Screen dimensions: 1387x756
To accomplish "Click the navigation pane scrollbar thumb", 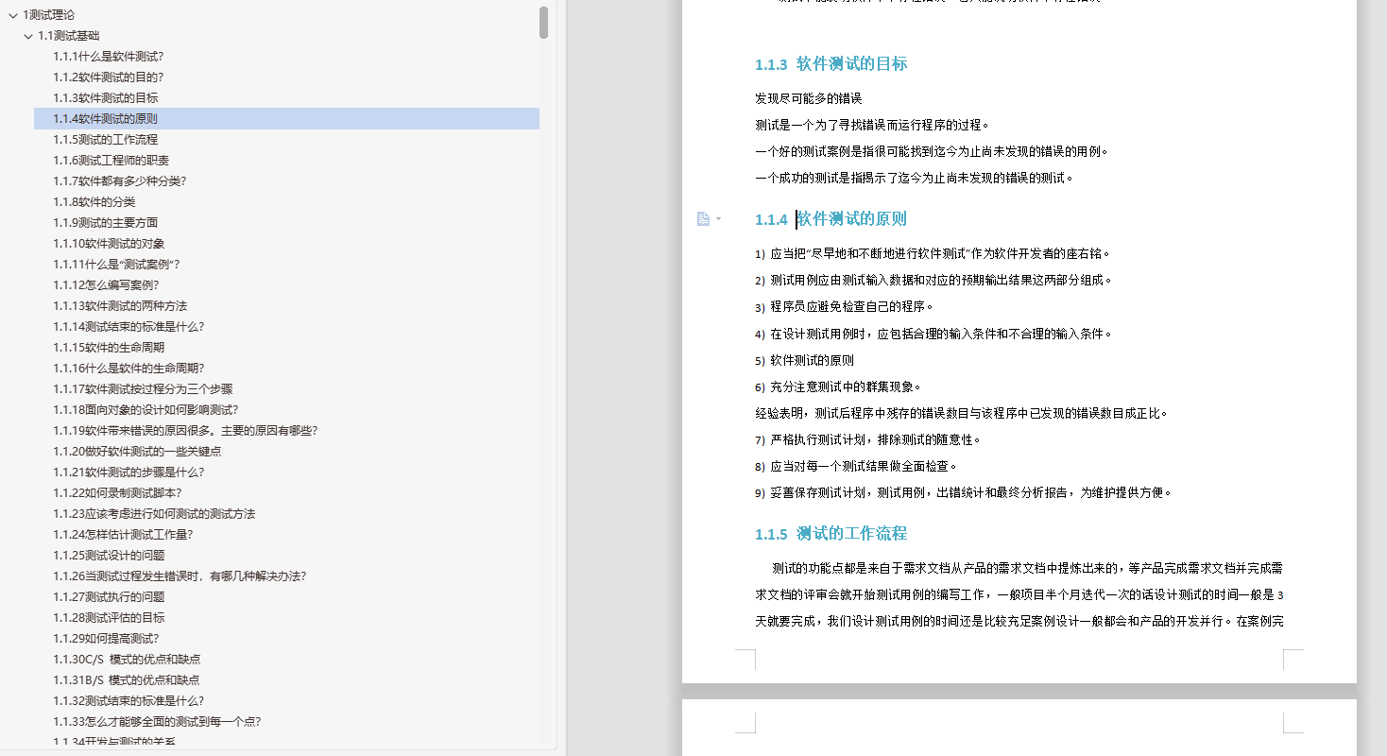I will 543,23.
